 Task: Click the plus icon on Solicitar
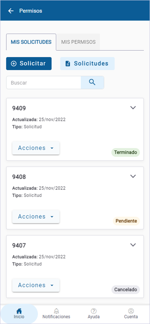point(14,64)
